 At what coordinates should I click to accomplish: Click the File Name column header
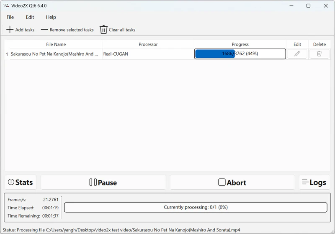56,44
